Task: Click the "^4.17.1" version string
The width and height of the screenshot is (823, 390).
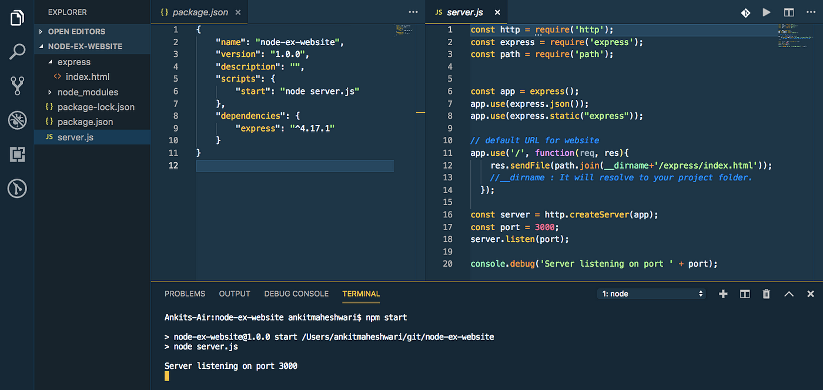Action: [312, 128]
